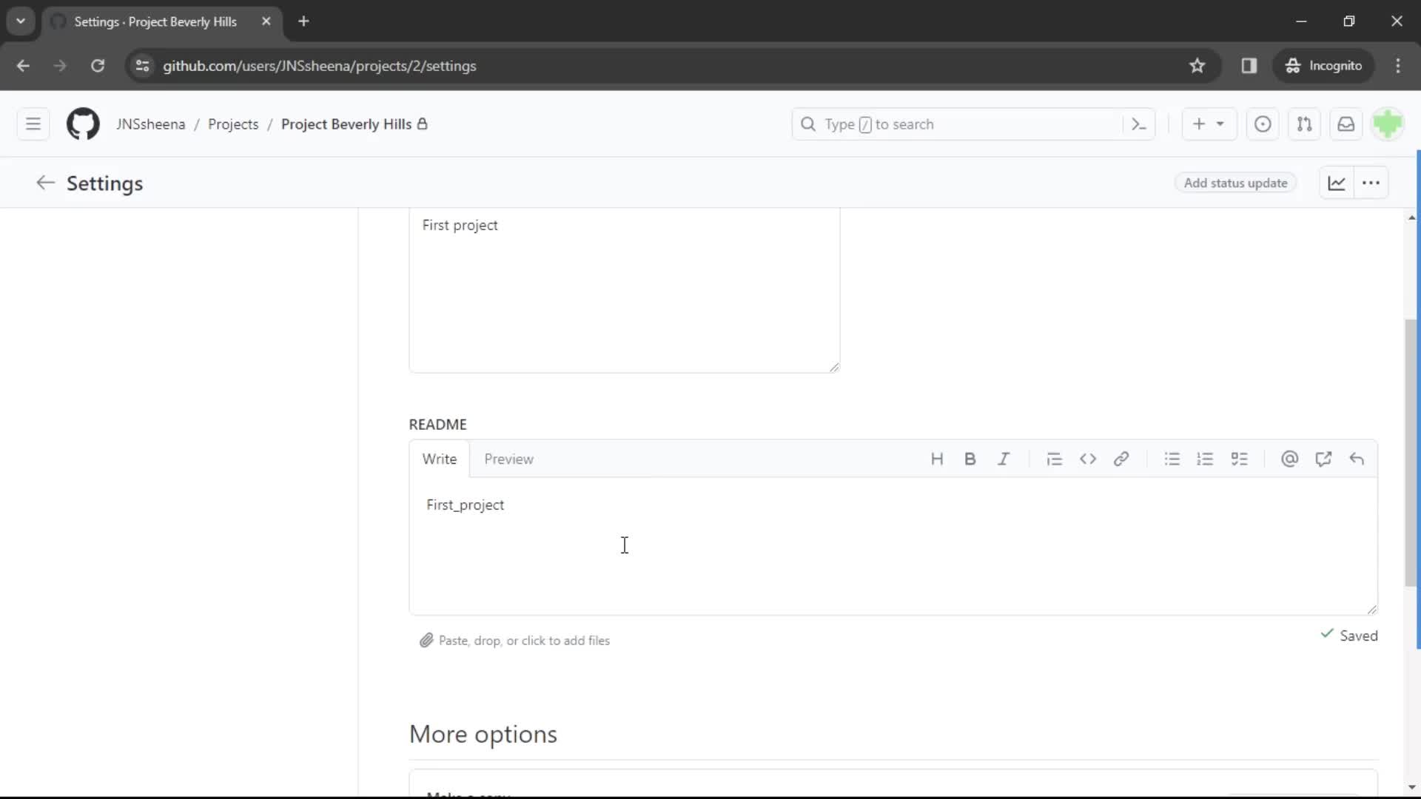The height and width of the screenshot is (799, 1421).
Task: Click the inline Code formatting icon
Action: (x=1087, y=459)
